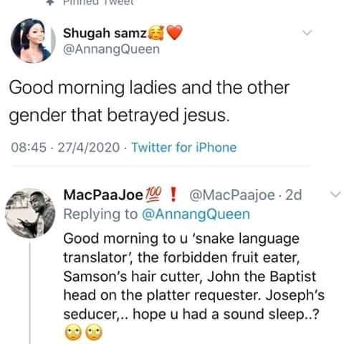Open the 'Good morning ladies' tweet text
The height and width of the screenshot is (344, 344).
click(149, 101)
